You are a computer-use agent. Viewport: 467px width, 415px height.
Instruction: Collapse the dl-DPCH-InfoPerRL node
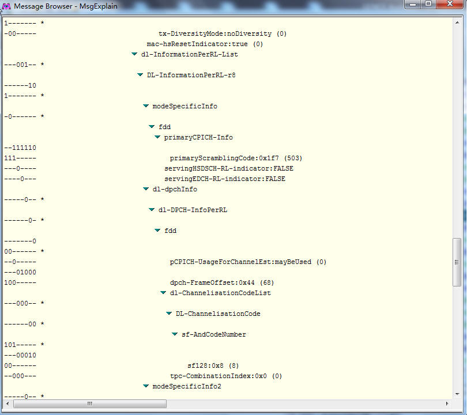point(152,210)
